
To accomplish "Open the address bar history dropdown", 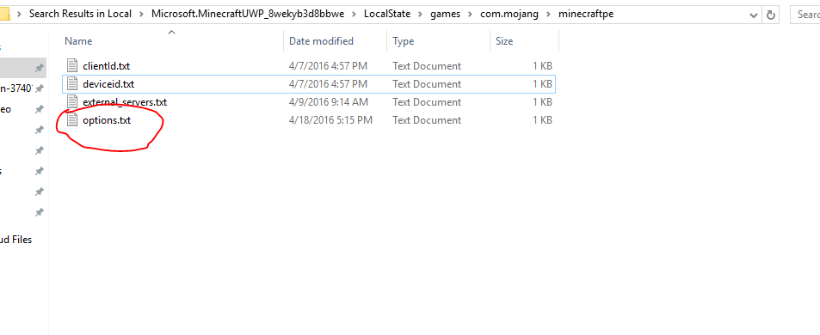I will pos(754,15).
